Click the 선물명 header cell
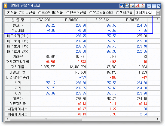This screenshot has width=165, height=126. click(x=18, y=20)
